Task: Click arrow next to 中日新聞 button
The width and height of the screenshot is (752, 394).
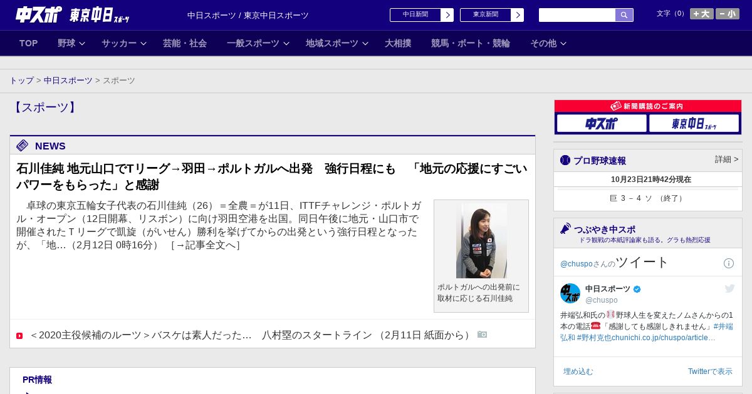Action: coord(447,15)
